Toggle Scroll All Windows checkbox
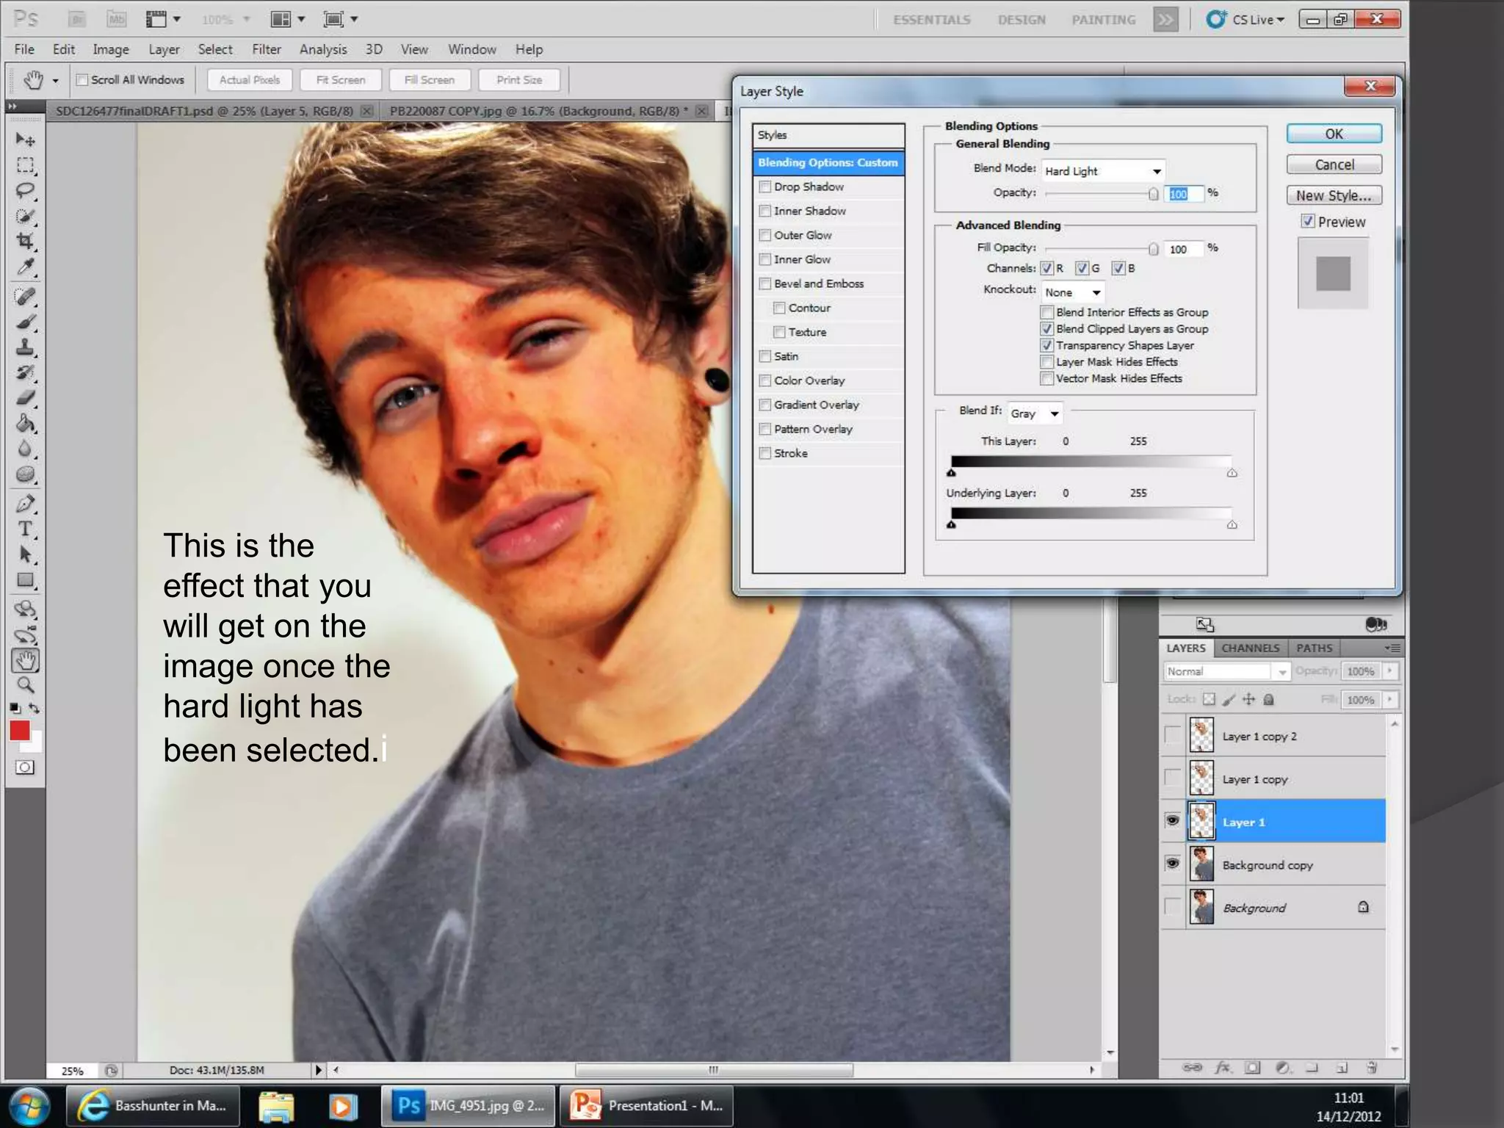The width and height of the screenshot is (1504, 1128). (x=82, y=79)
